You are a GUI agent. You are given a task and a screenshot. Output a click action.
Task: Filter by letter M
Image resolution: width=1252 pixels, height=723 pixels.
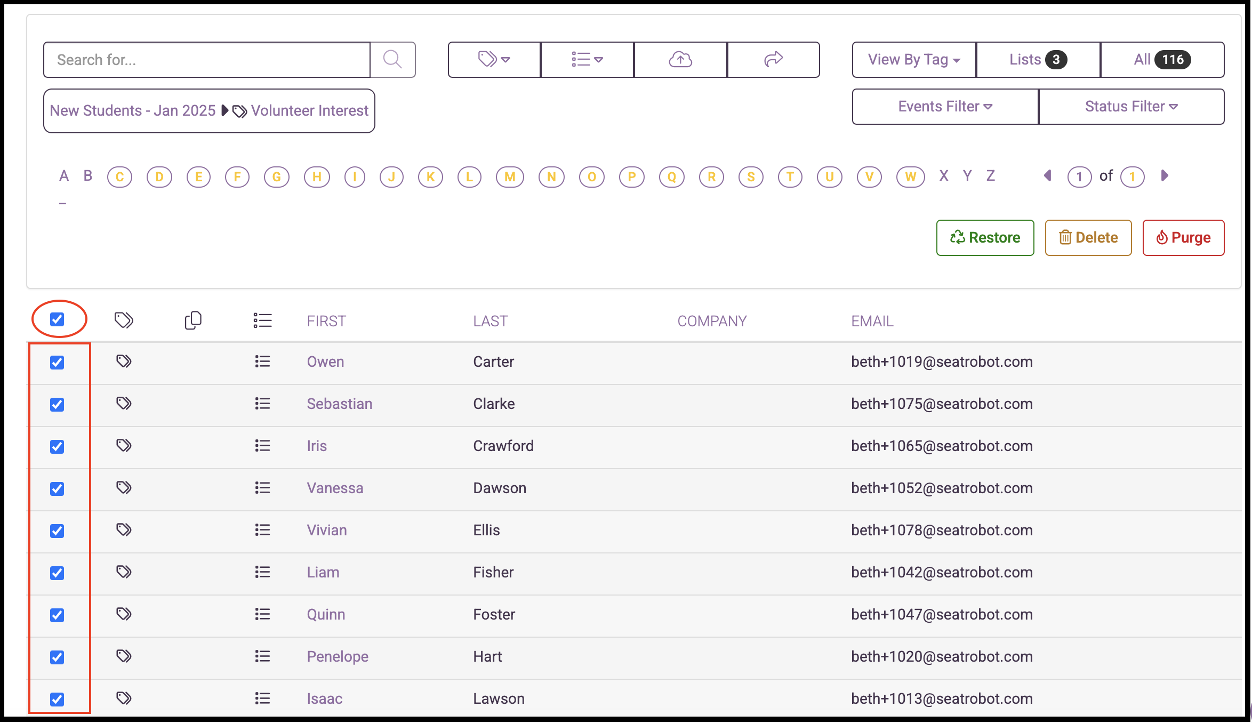tap(510, 176)
